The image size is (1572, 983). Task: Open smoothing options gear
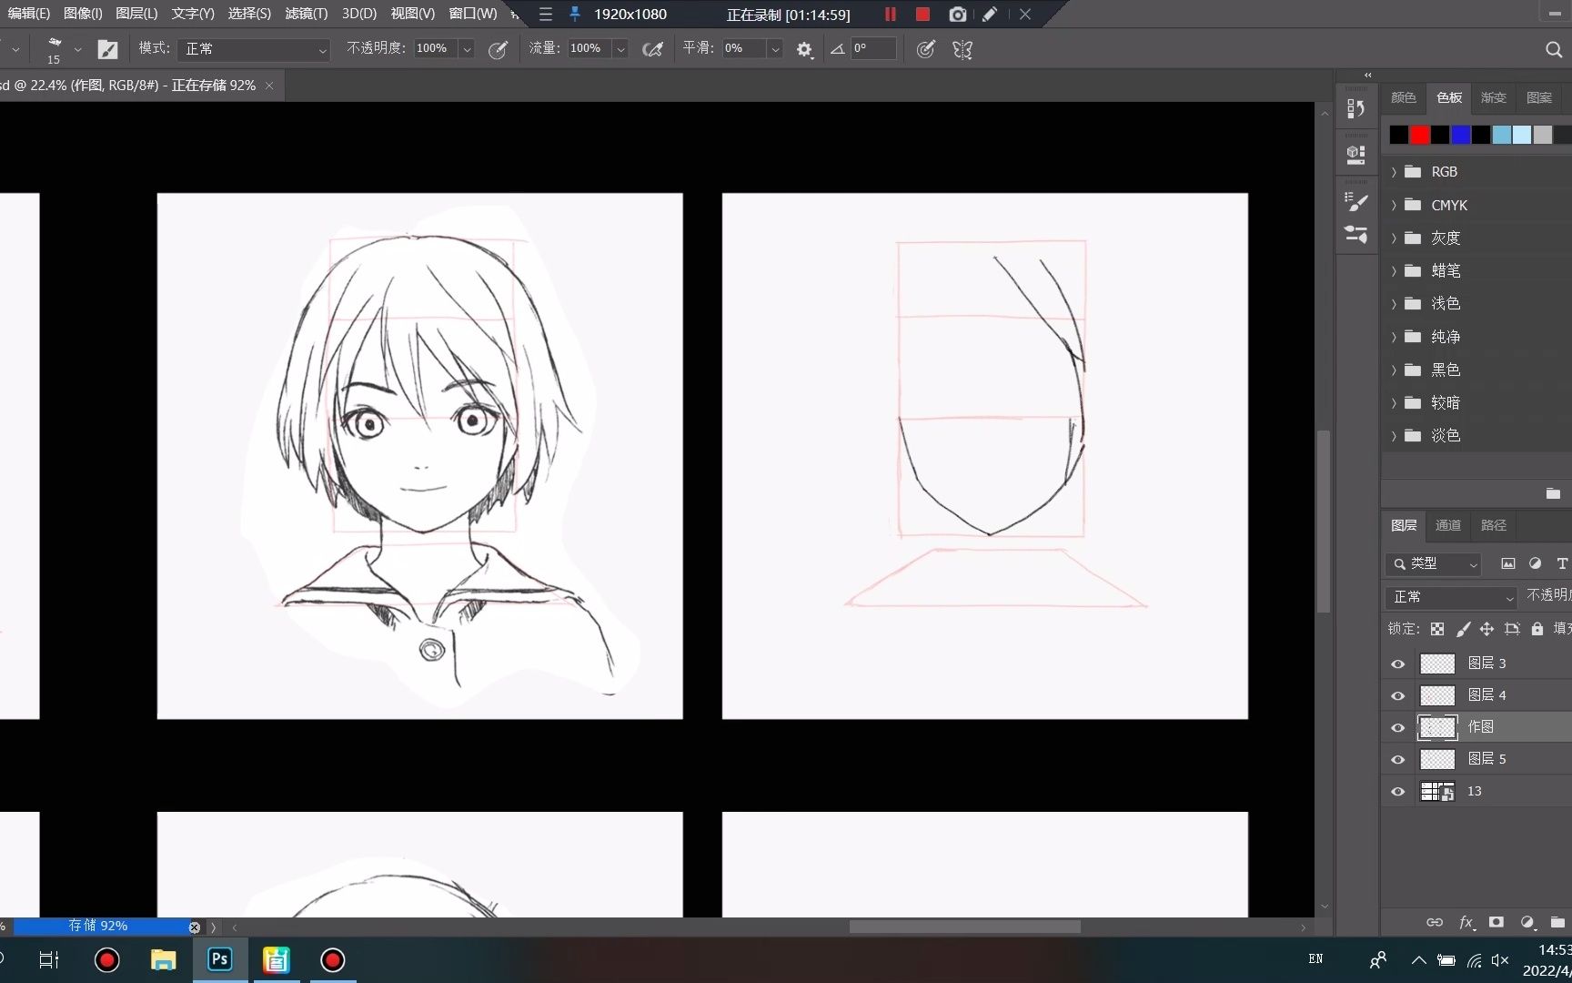(804, 49)
